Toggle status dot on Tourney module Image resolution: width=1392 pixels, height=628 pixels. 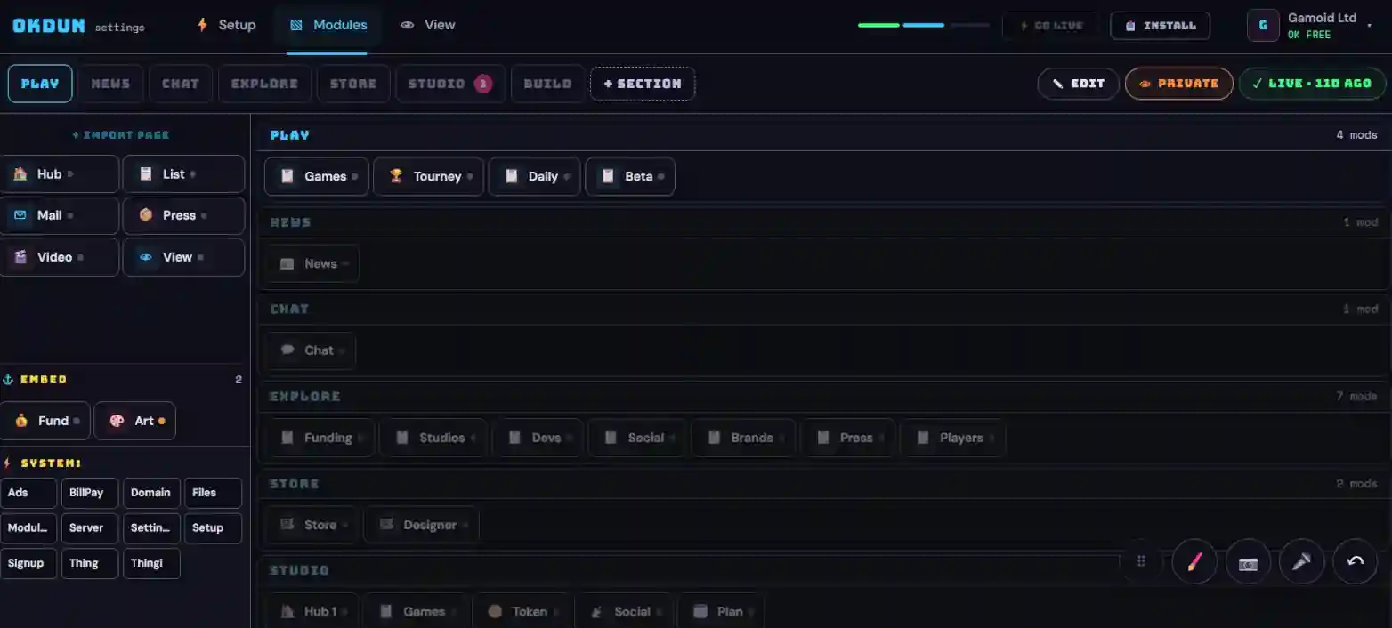point(470,176)
